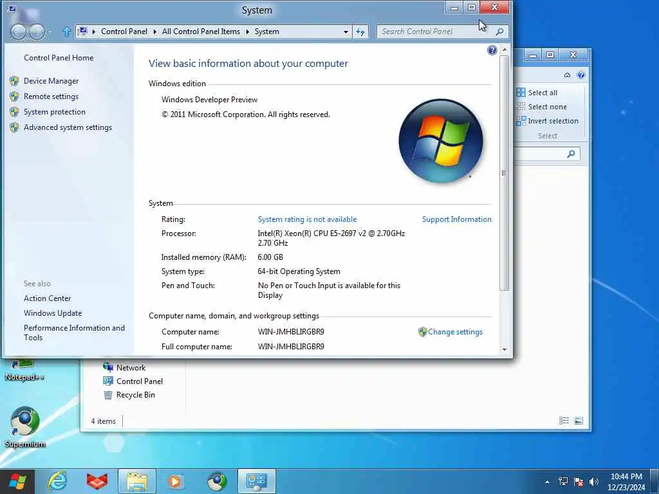Click the network tray icon

[x=563, y=482]
